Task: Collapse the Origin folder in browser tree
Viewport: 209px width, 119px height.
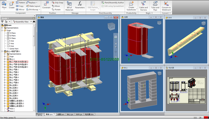Action: tap(2, 30)
